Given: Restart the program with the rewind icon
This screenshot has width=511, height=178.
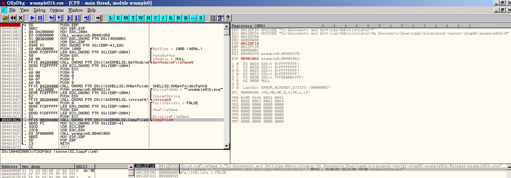Looking at the screenshot, I should point(13,18).
